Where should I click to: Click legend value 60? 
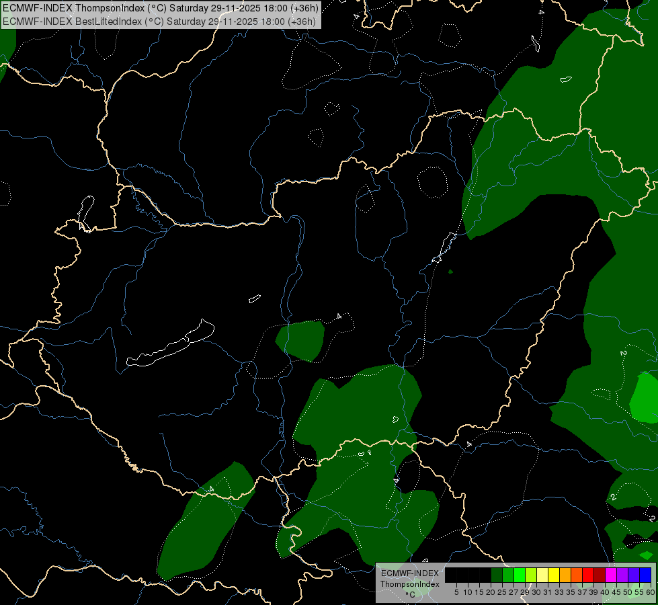pos(651,592)
